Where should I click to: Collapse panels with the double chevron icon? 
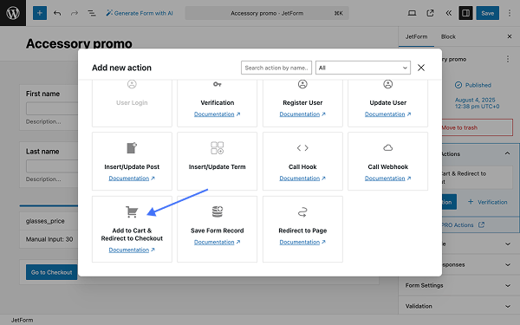coord(448,13)
